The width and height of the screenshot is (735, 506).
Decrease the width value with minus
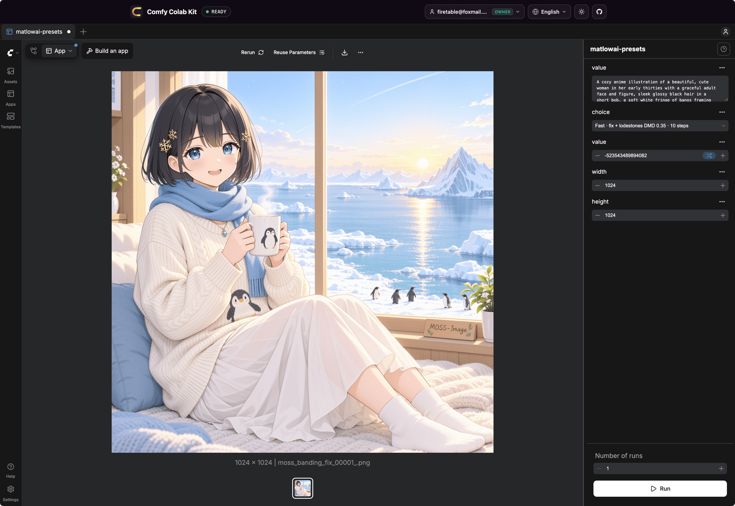pyautogui.click(x=598, y=186)
